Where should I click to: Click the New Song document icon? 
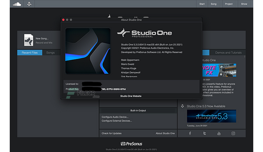29,40
